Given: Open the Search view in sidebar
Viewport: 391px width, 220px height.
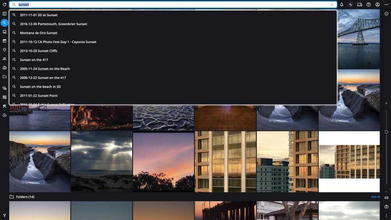Looking at the screenshot, I should [4, 23].
